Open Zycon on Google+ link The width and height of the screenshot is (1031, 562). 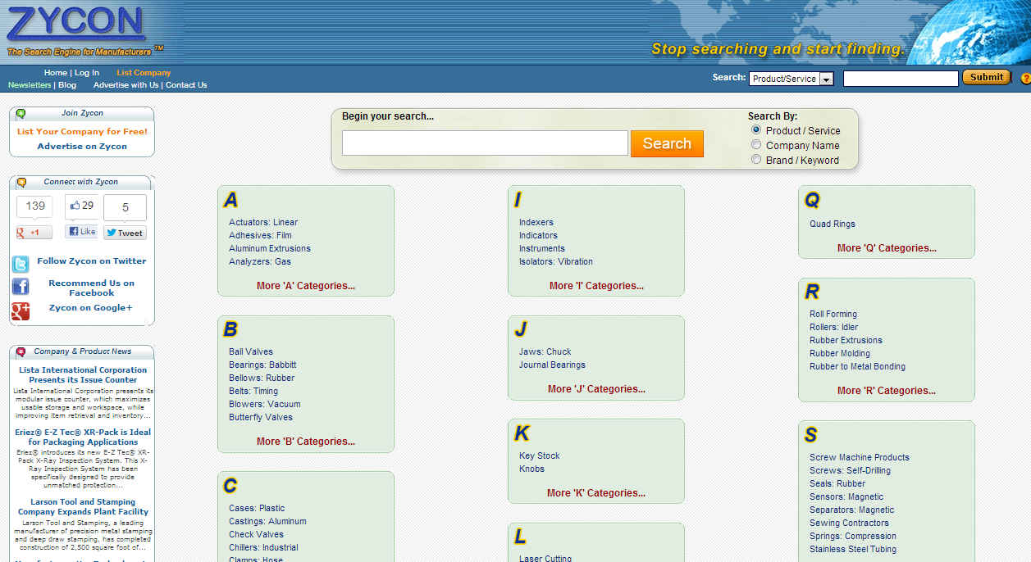point(91,308)
